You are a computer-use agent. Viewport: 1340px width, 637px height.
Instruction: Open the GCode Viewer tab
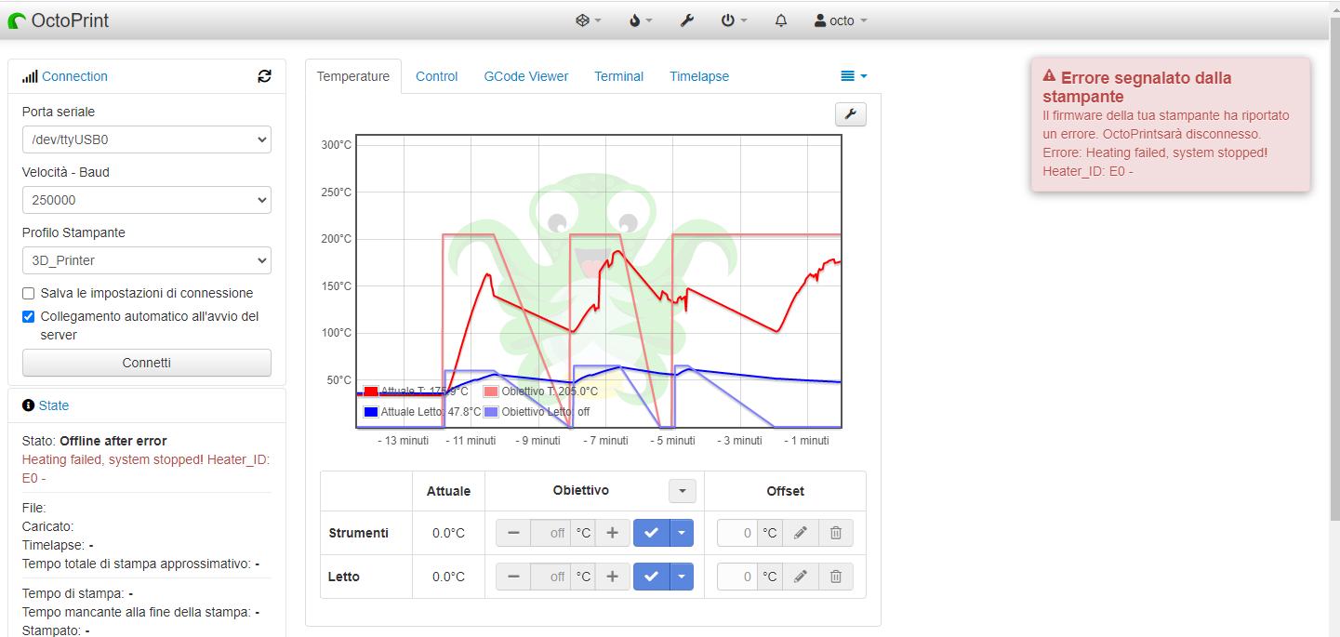(x=526, y=76)
